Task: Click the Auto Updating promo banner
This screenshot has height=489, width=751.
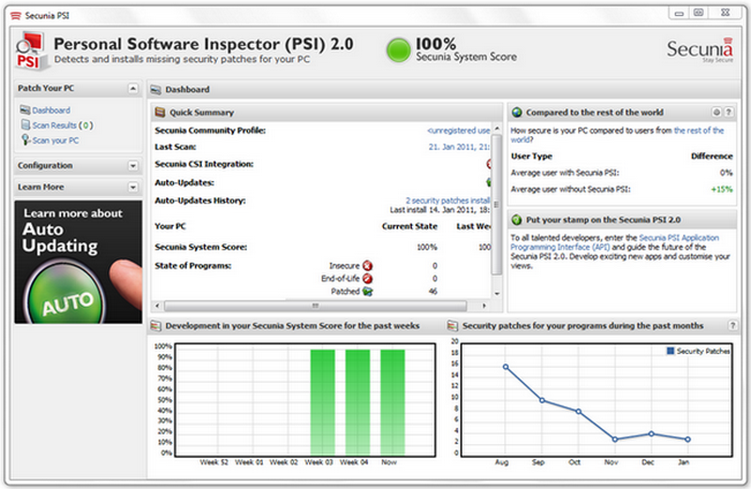Action: point(78,262)
